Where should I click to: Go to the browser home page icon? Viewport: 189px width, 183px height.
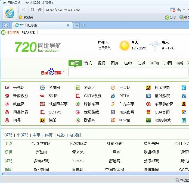[40, 10]
